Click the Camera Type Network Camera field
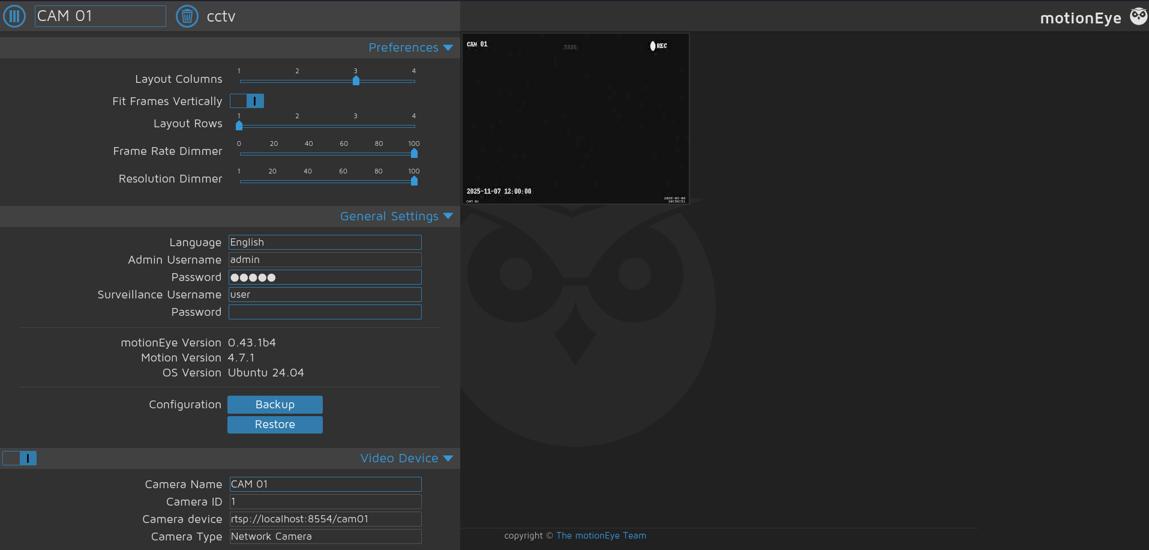The image size is (1149, 550). 325,536
